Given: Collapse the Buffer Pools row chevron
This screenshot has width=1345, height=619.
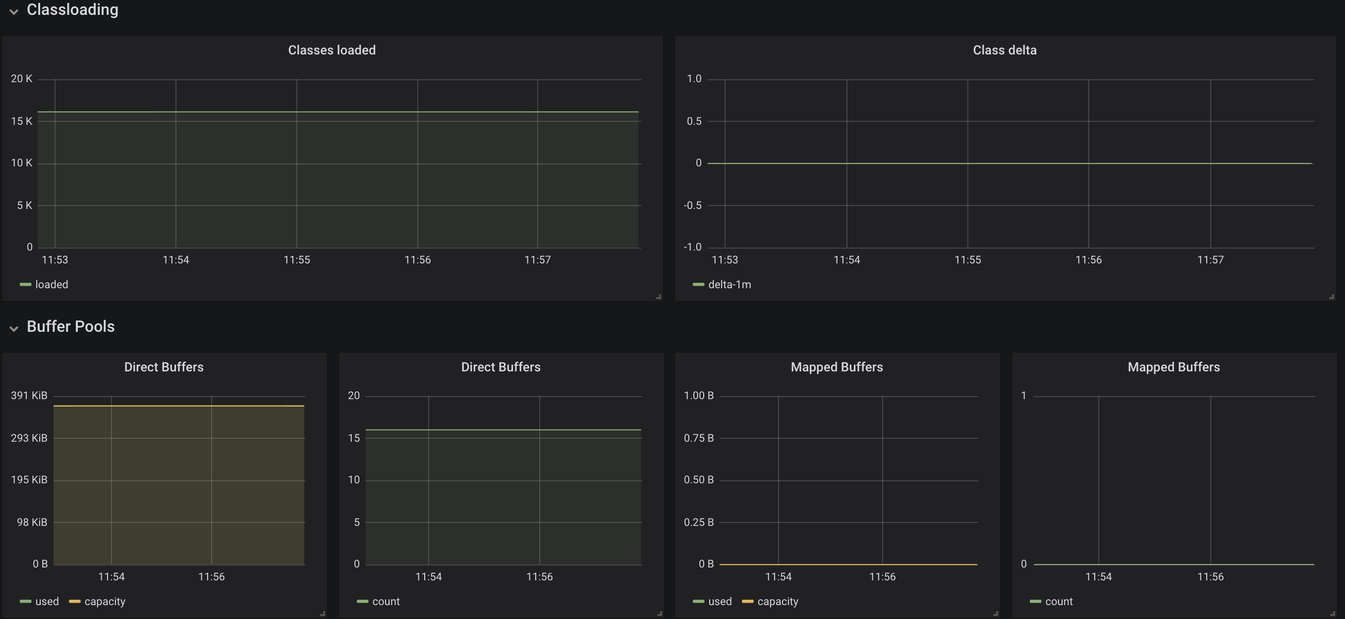Looking at the screenshot, I should [x=13, y=328].
